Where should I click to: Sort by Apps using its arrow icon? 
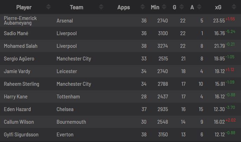(142, 7)
